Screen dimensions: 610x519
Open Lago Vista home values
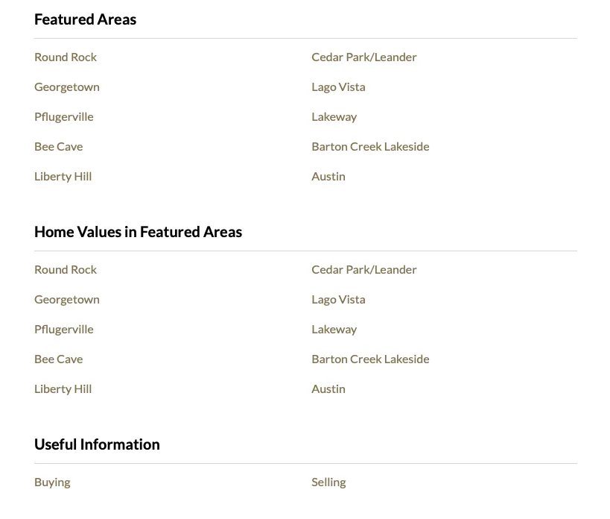pyautogui.click(x=338, y=300)
